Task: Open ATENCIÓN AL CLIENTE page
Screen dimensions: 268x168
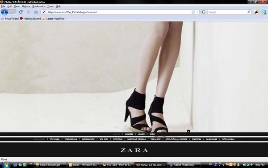Action: (176, 139)
